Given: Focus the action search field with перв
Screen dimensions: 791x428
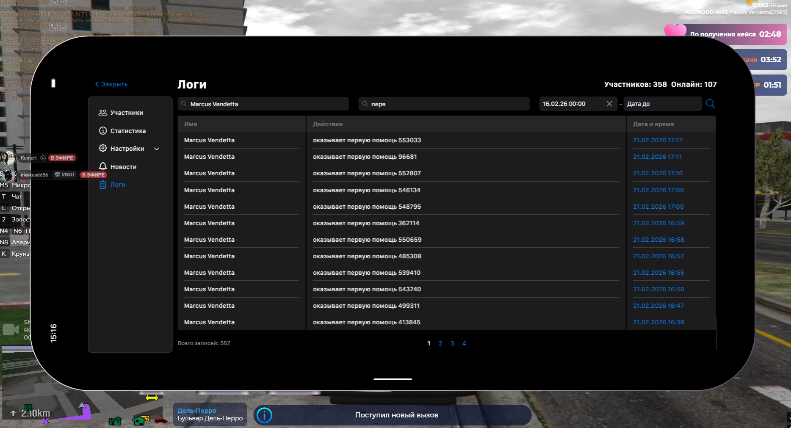Looking at the screenshot, I should pyautogui.click(x=444, y=104).
